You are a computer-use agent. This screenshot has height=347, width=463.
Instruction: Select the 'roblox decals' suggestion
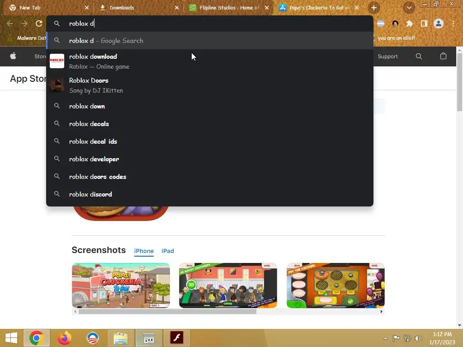210,124
